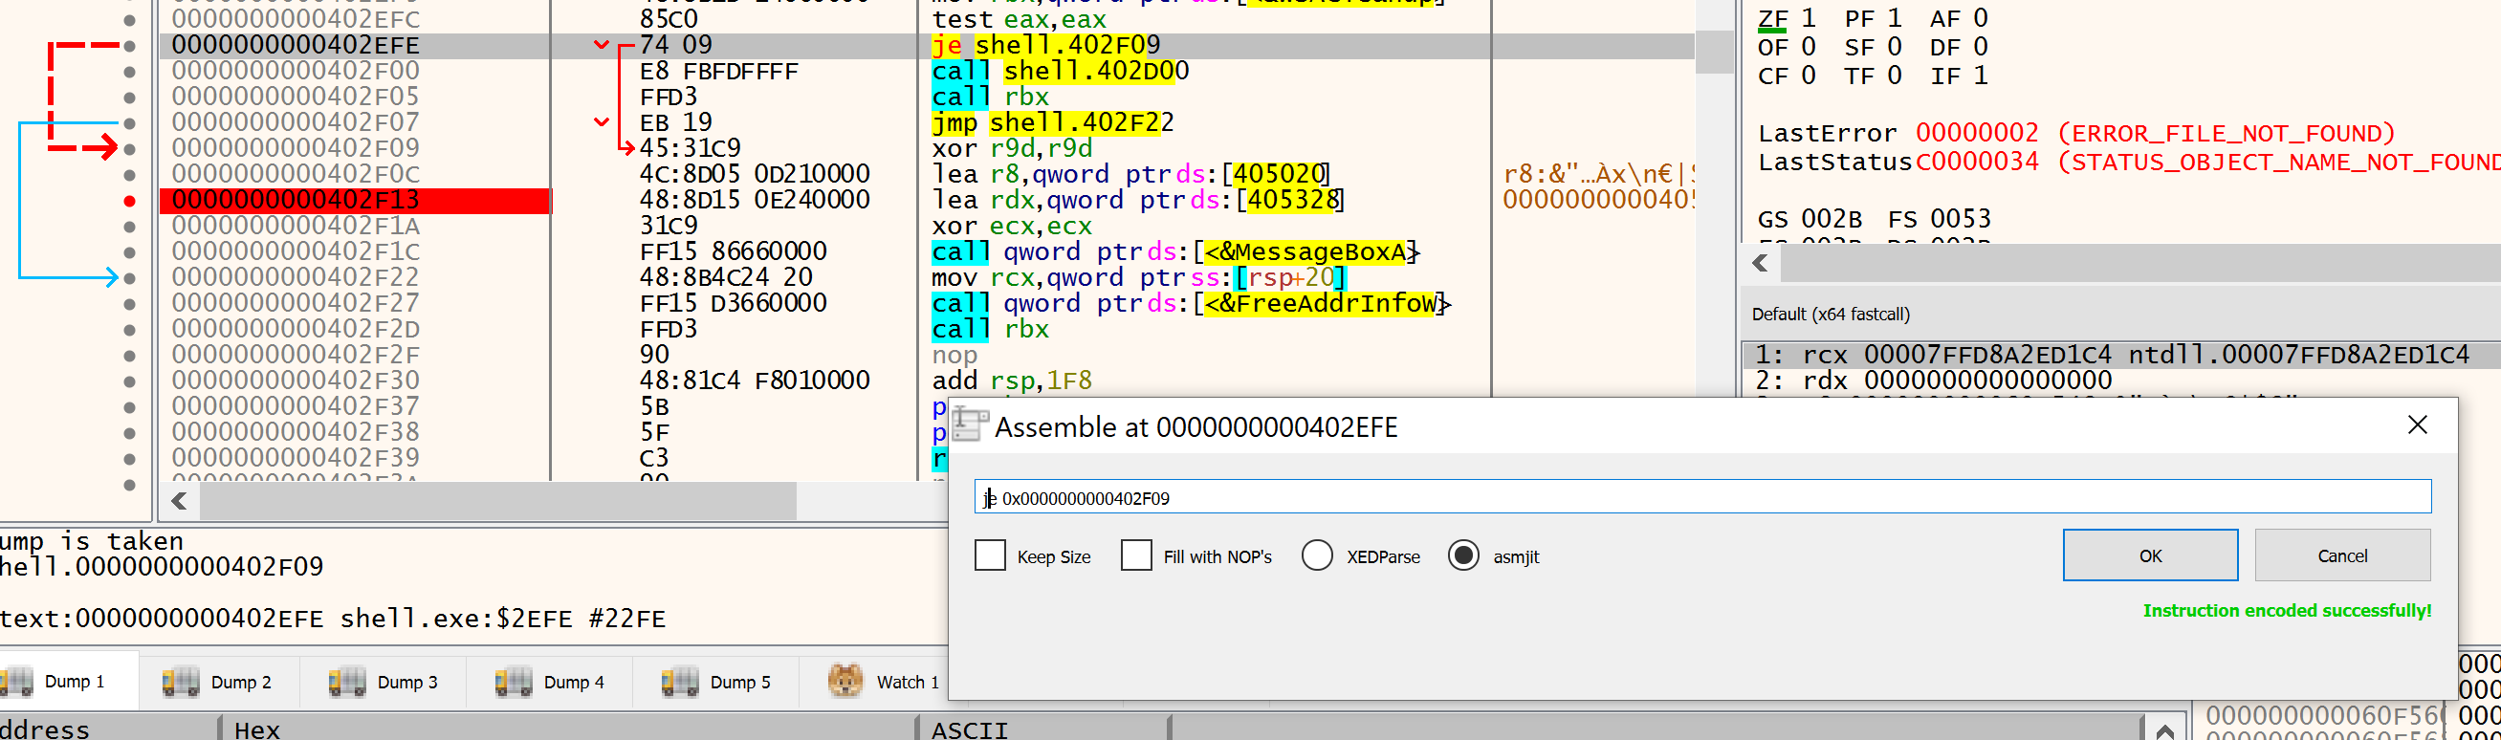Click the GS segment value 002B

pos(1832,219)
